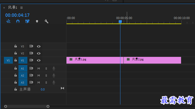Click the blue playhead handle
This screenshot has width=195, height=109.
120,22
